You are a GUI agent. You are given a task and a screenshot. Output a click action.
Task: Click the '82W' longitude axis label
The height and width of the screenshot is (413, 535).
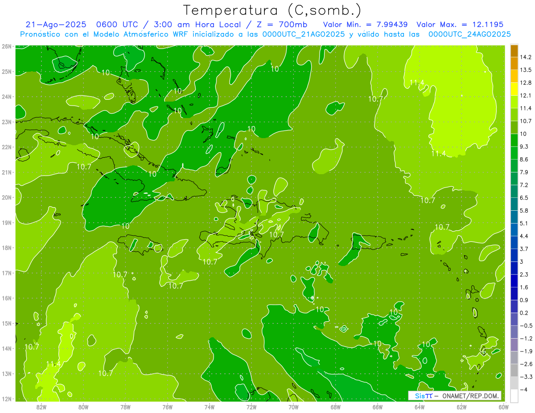41,407
